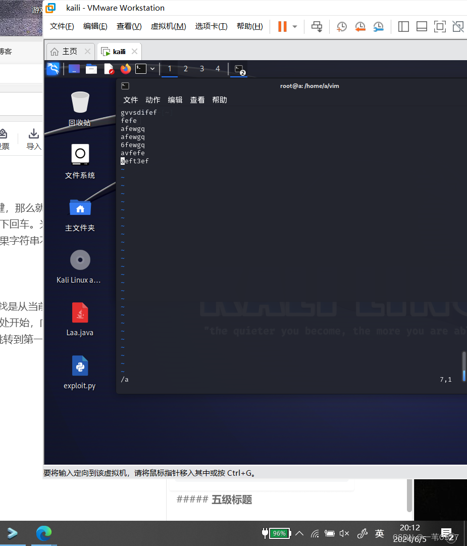Open VMware 文件(F) menu
467x546 pixels.
(62, 26)
